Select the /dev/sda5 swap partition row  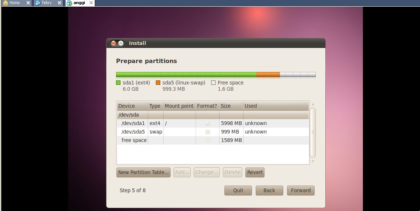[x=213, y=132]
